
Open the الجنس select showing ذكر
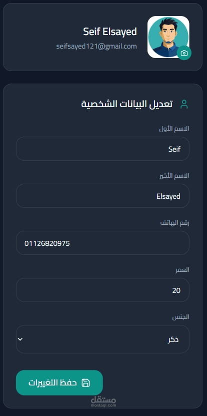pos(102,339)
